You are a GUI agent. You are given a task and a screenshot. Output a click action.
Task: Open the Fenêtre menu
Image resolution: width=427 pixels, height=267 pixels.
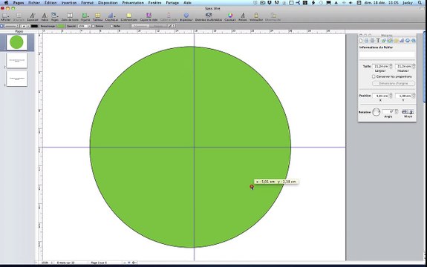154,3
